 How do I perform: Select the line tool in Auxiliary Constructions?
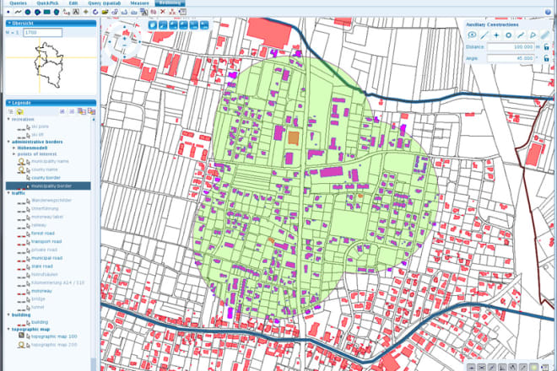point(484,35)
